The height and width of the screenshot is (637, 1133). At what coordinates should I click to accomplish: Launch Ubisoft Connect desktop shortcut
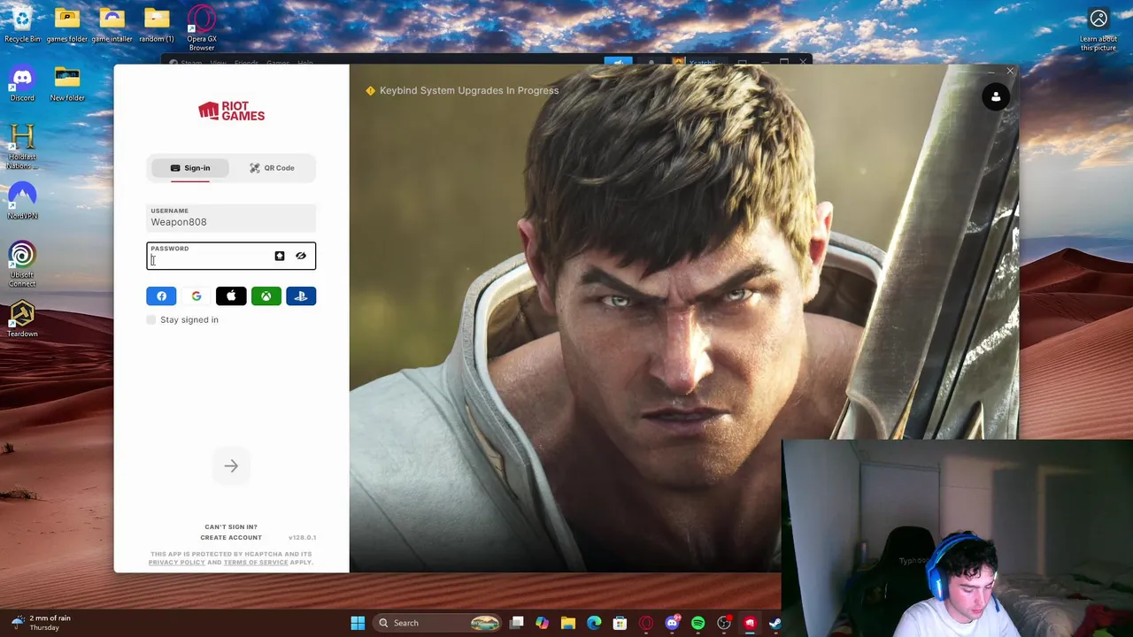click(x=22, y=264)
